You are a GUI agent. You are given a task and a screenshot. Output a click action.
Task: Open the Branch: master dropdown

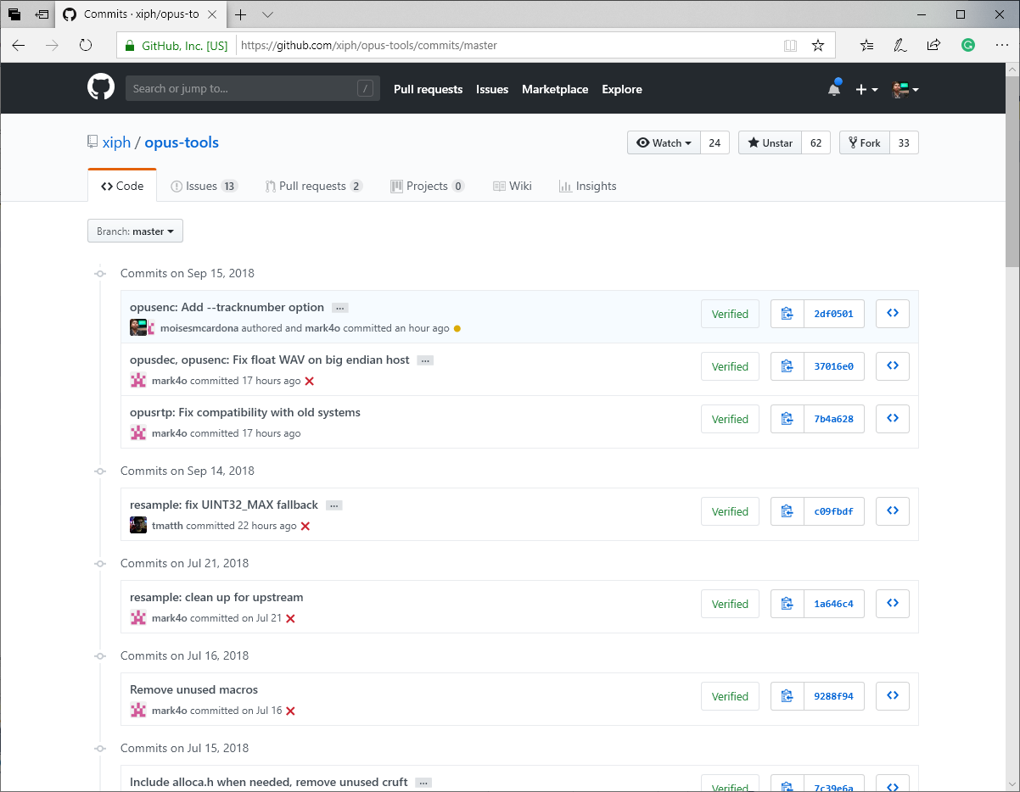(135, 231)
